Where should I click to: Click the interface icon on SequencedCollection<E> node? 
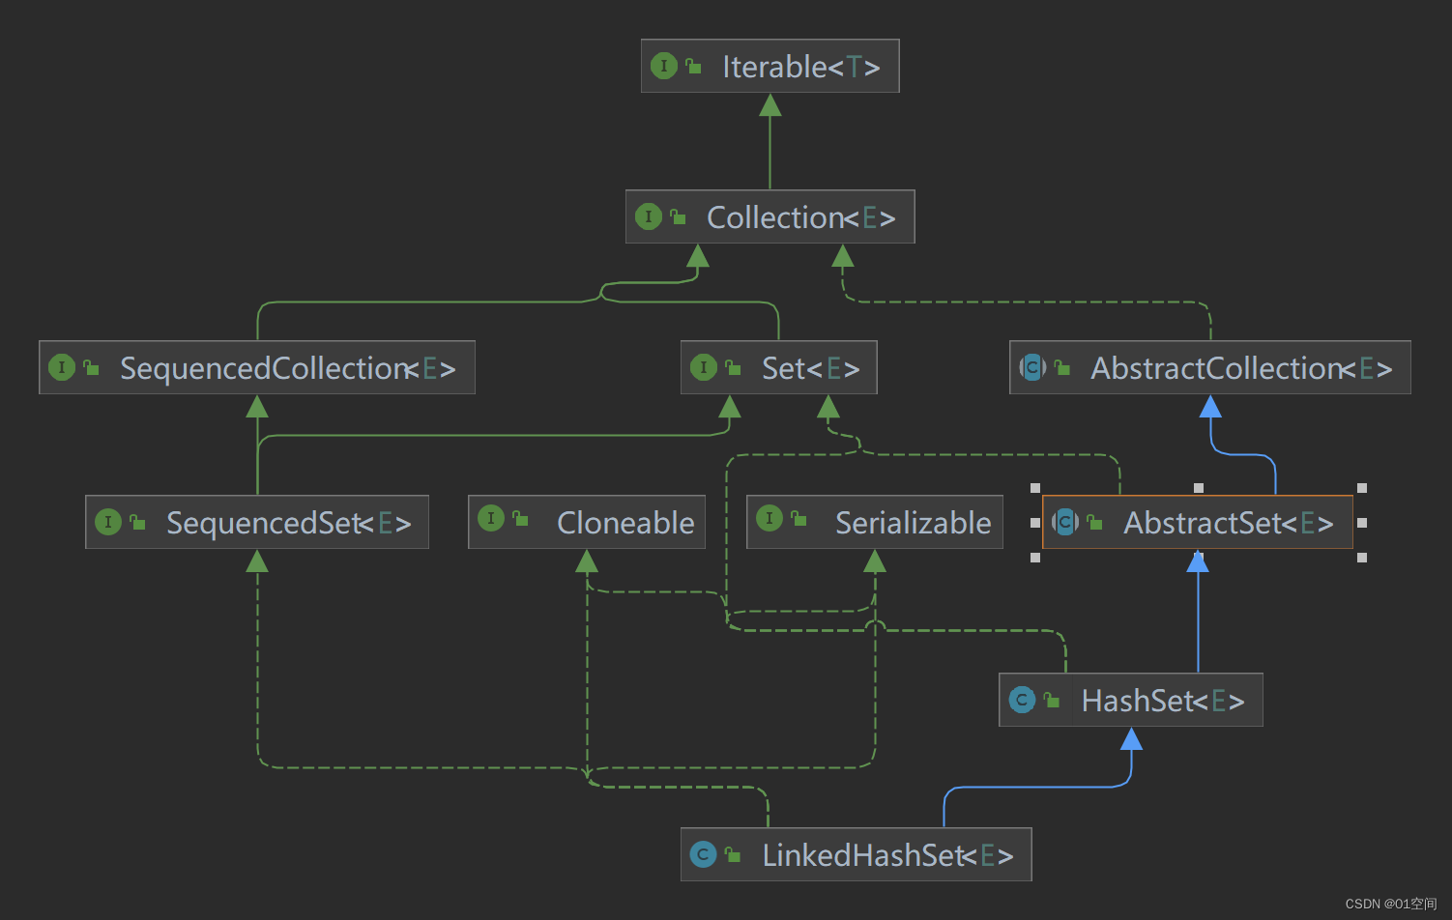point(62,367)
